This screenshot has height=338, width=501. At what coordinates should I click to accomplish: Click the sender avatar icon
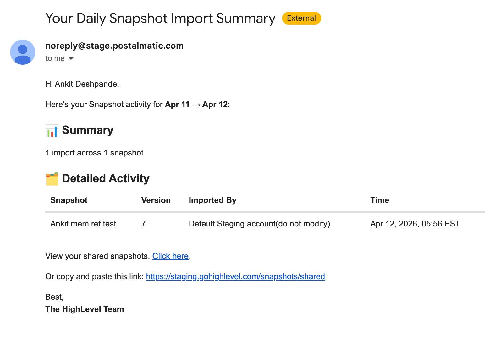point(23,52)
